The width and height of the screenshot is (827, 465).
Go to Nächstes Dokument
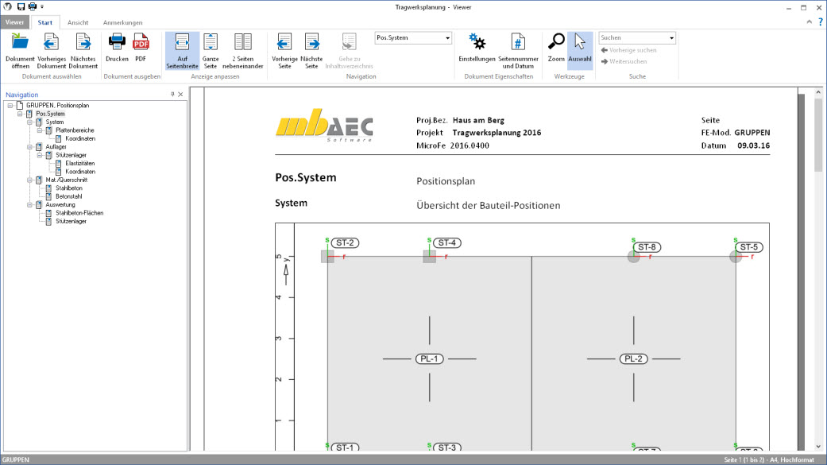click(x=83, y=51)
